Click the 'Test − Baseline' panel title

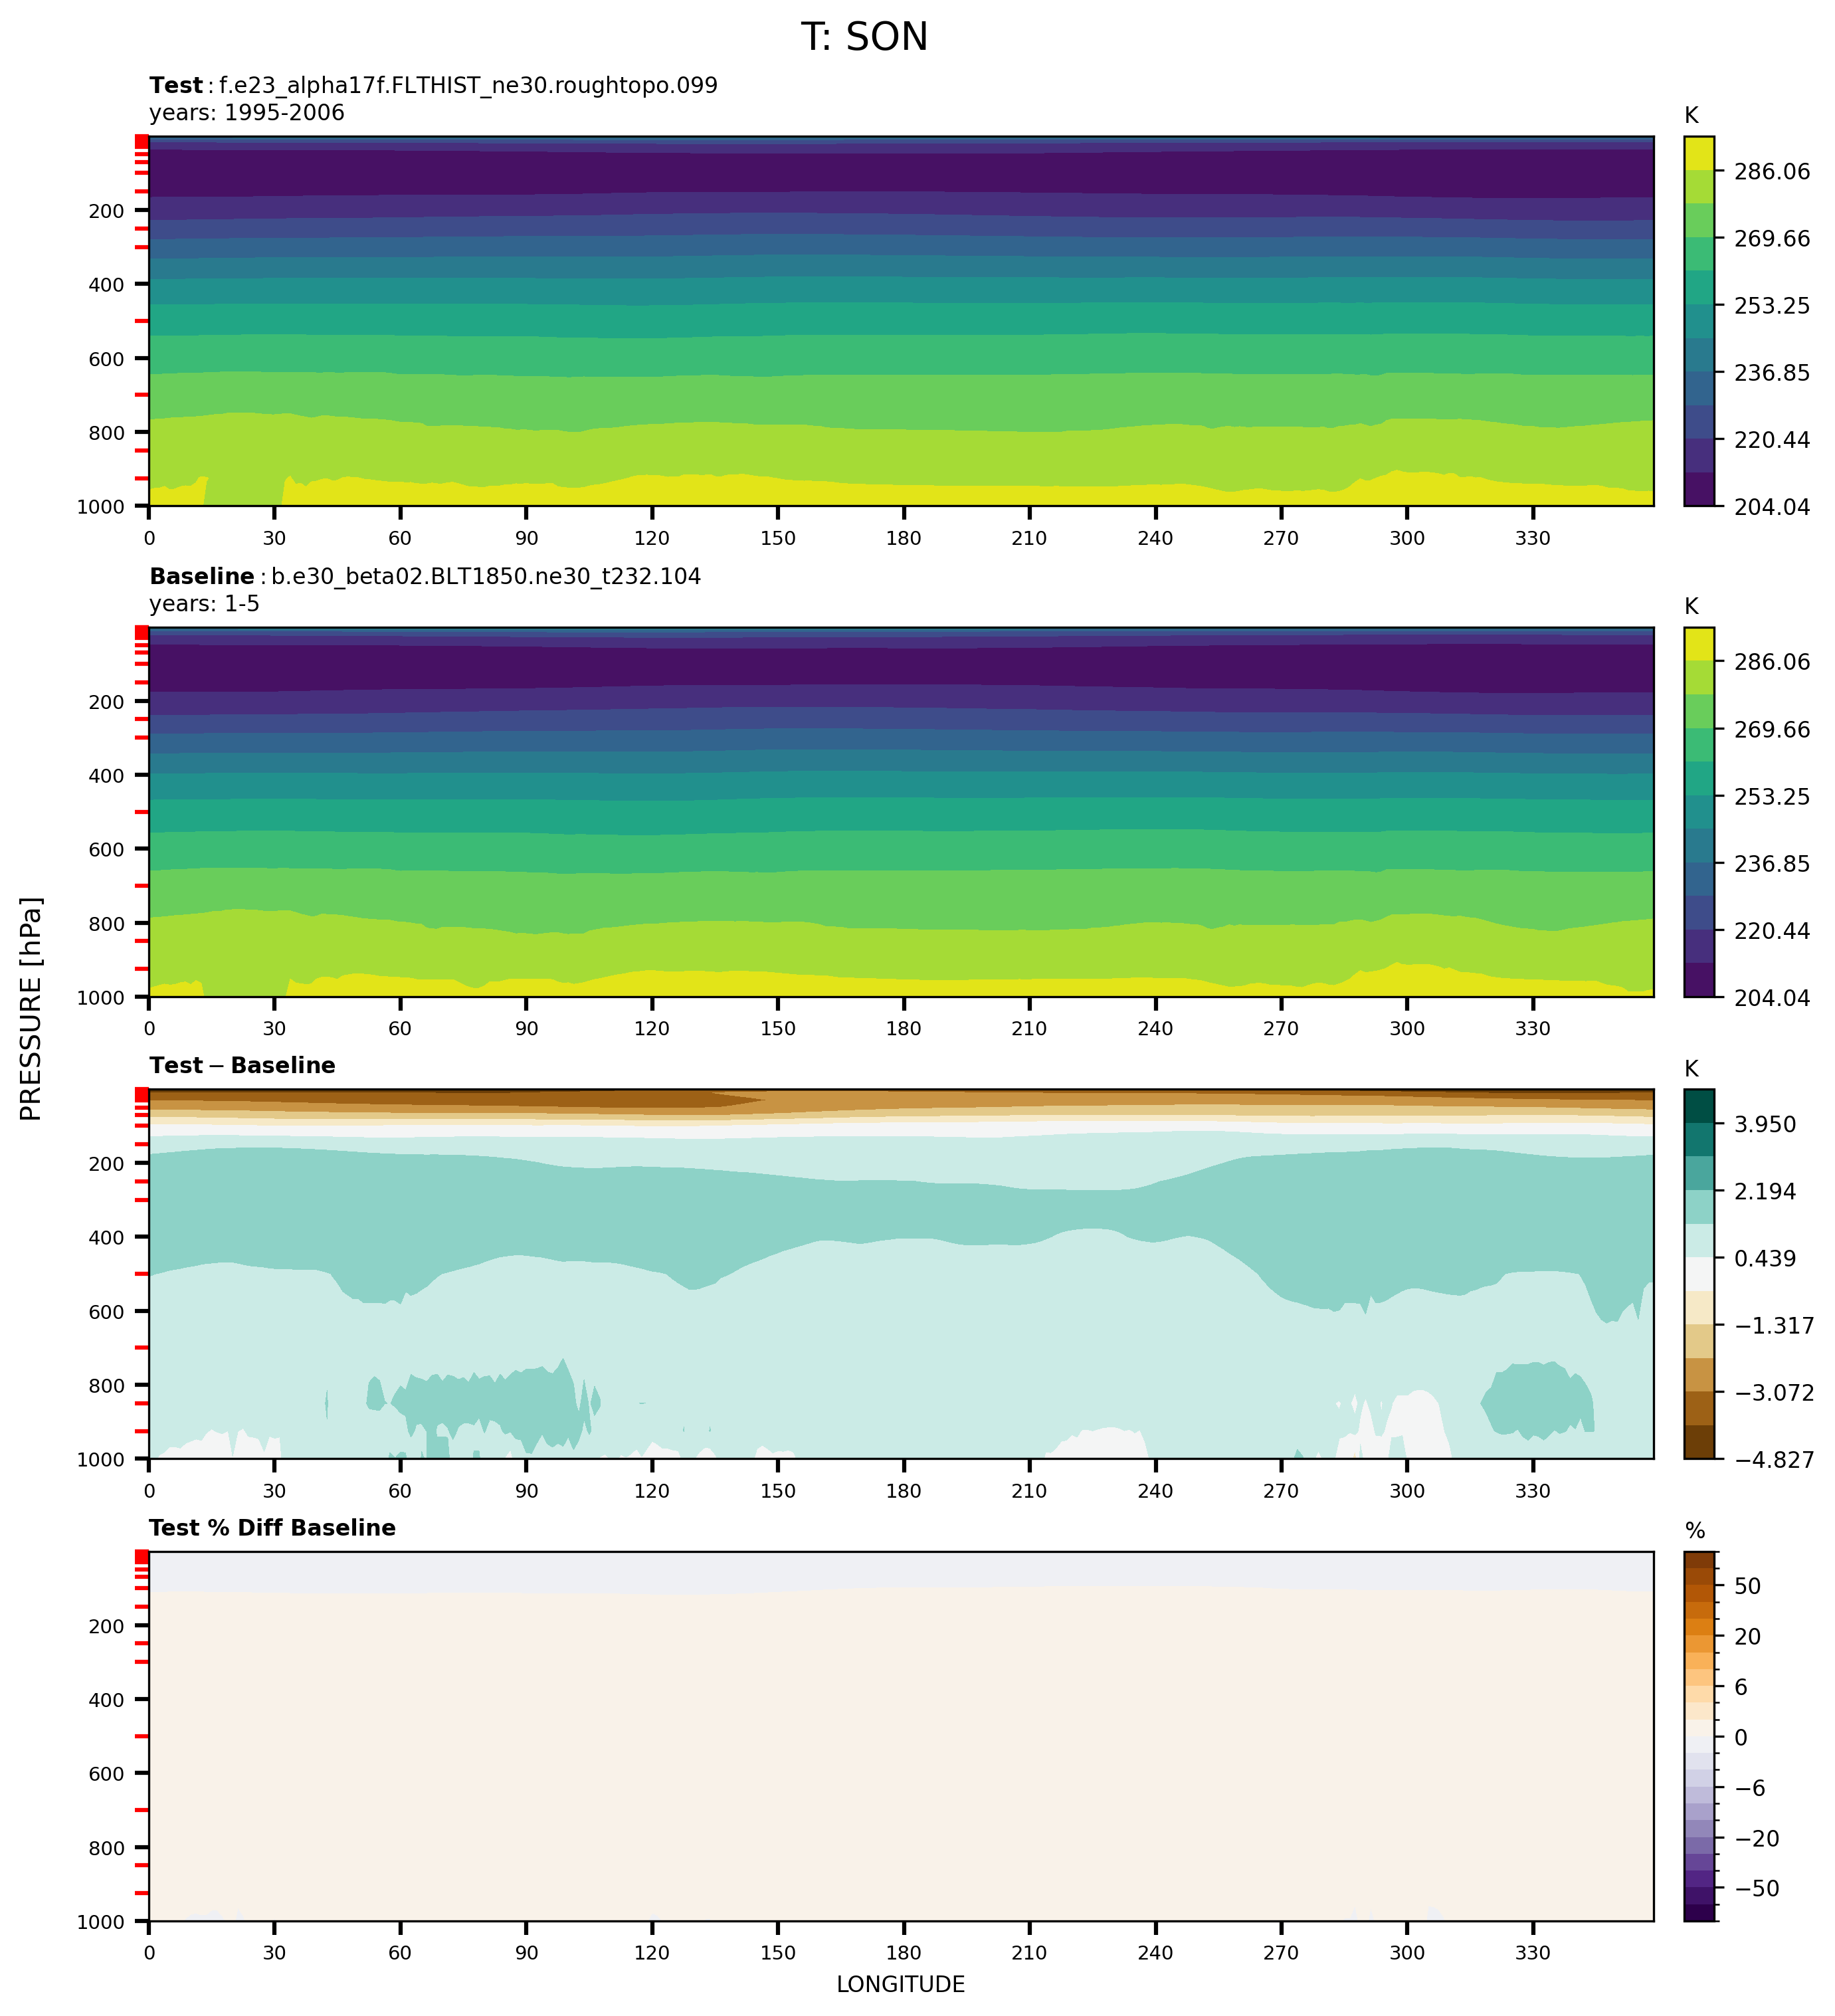coord(242,1066)
